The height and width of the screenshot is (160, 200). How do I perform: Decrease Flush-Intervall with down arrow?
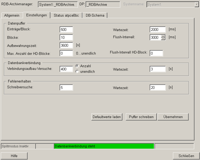163,39
